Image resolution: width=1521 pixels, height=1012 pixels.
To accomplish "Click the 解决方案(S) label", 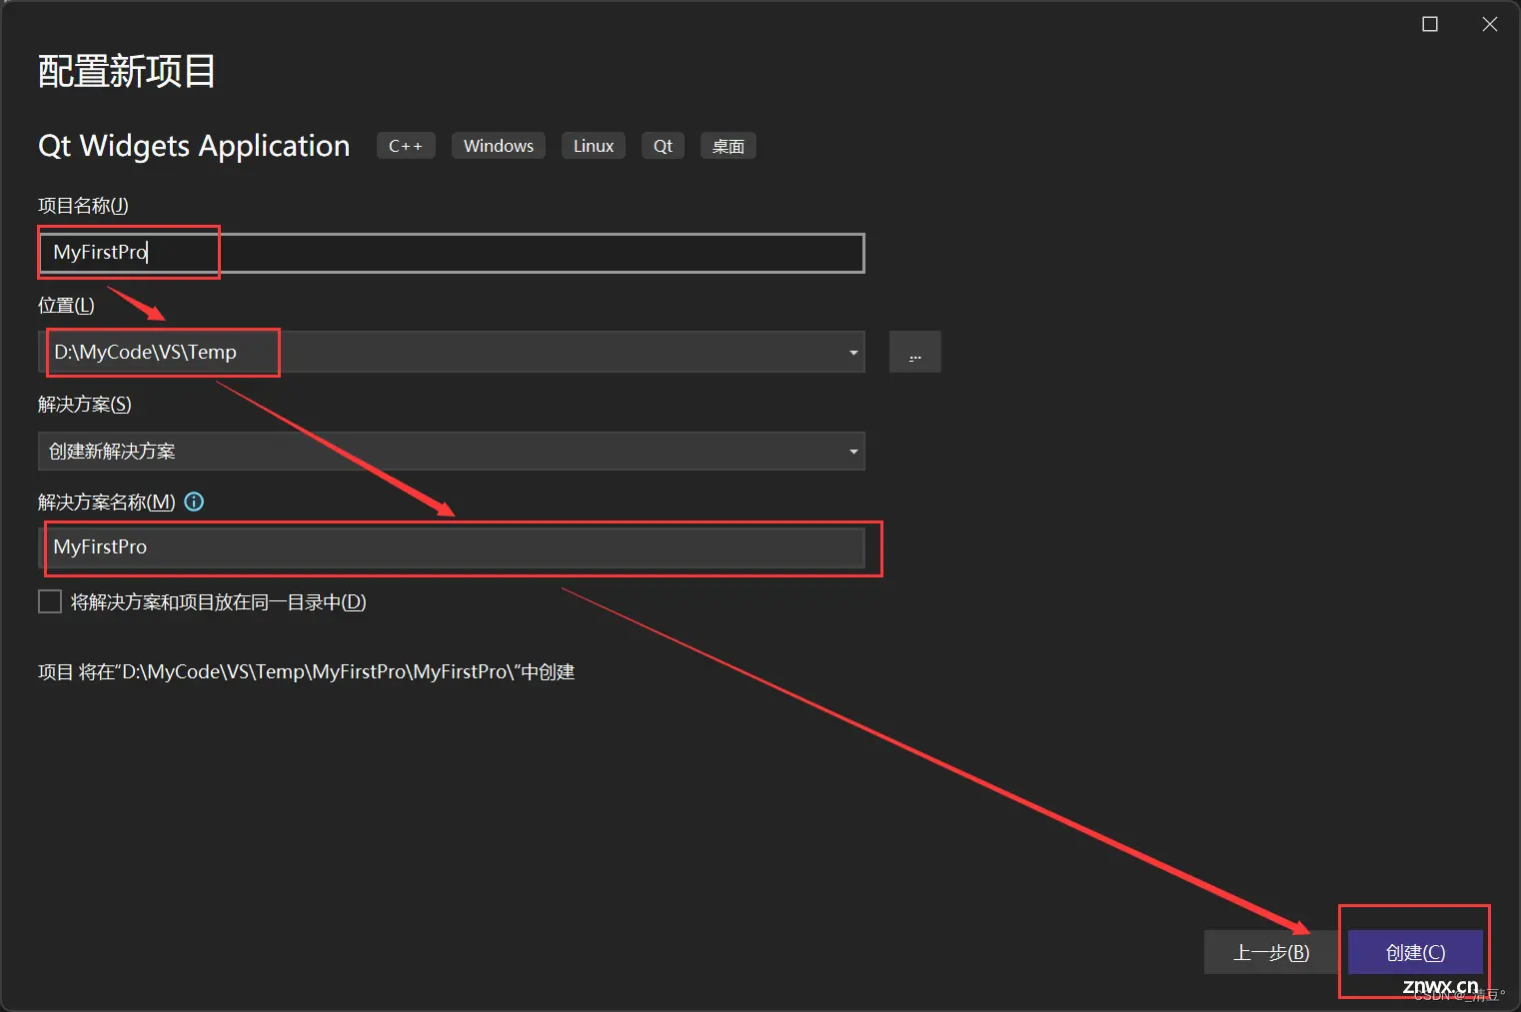I will coord(85,404).
